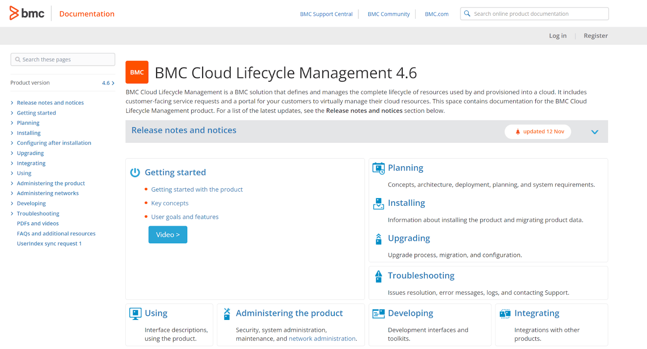
Task: Open the Integrating card heading
Action: click(x=537, y=313)
